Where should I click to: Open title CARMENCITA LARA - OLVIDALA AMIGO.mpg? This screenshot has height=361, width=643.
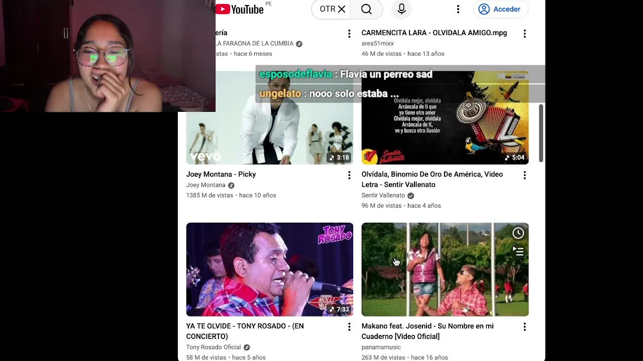434,33
